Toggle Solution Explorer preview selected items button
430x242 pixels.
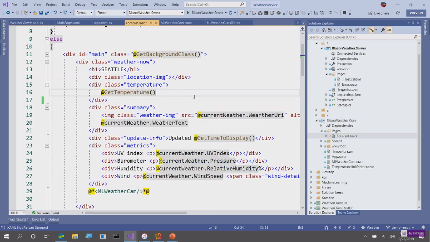(x=389, y=30)
